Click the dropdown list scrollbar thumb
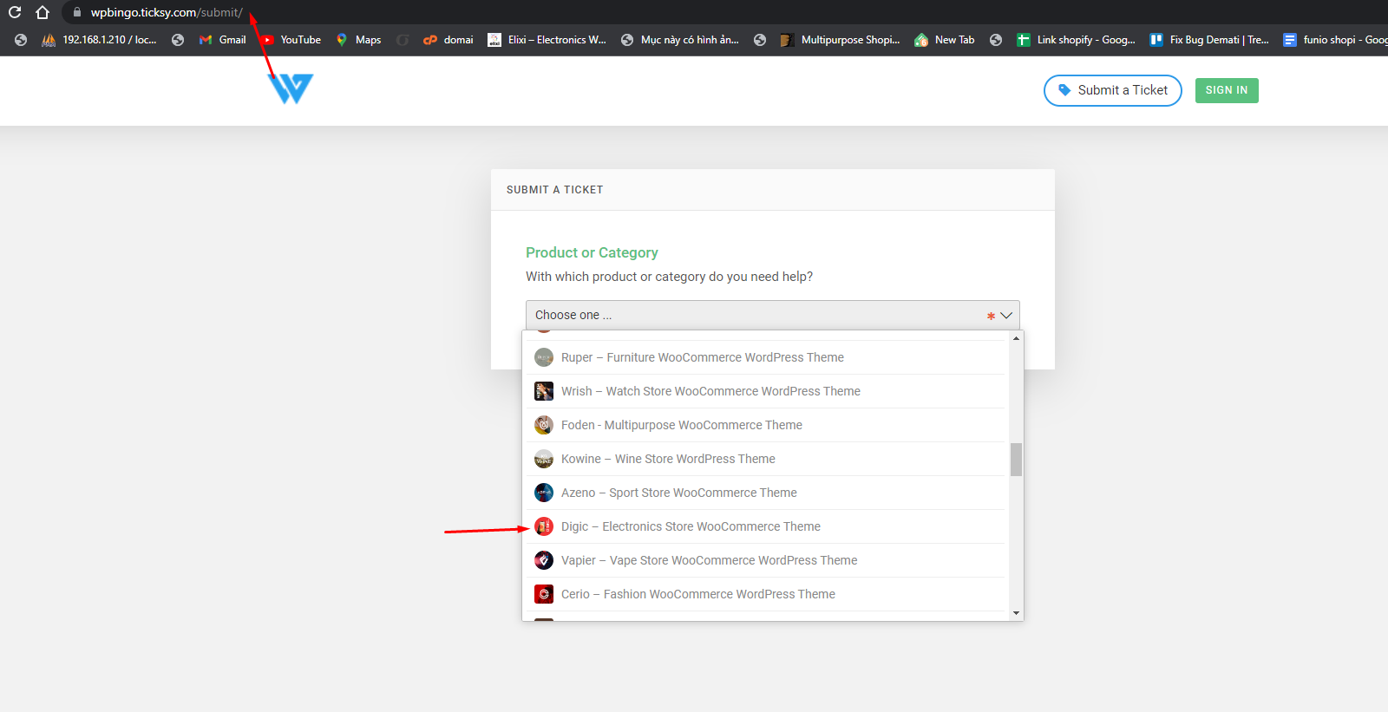Viewport: 1388px width, 712px height. click(x=1016, y=460)
